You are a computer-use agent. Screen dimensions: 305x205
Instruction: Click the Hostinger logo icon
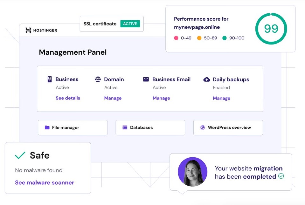[28, 30]
